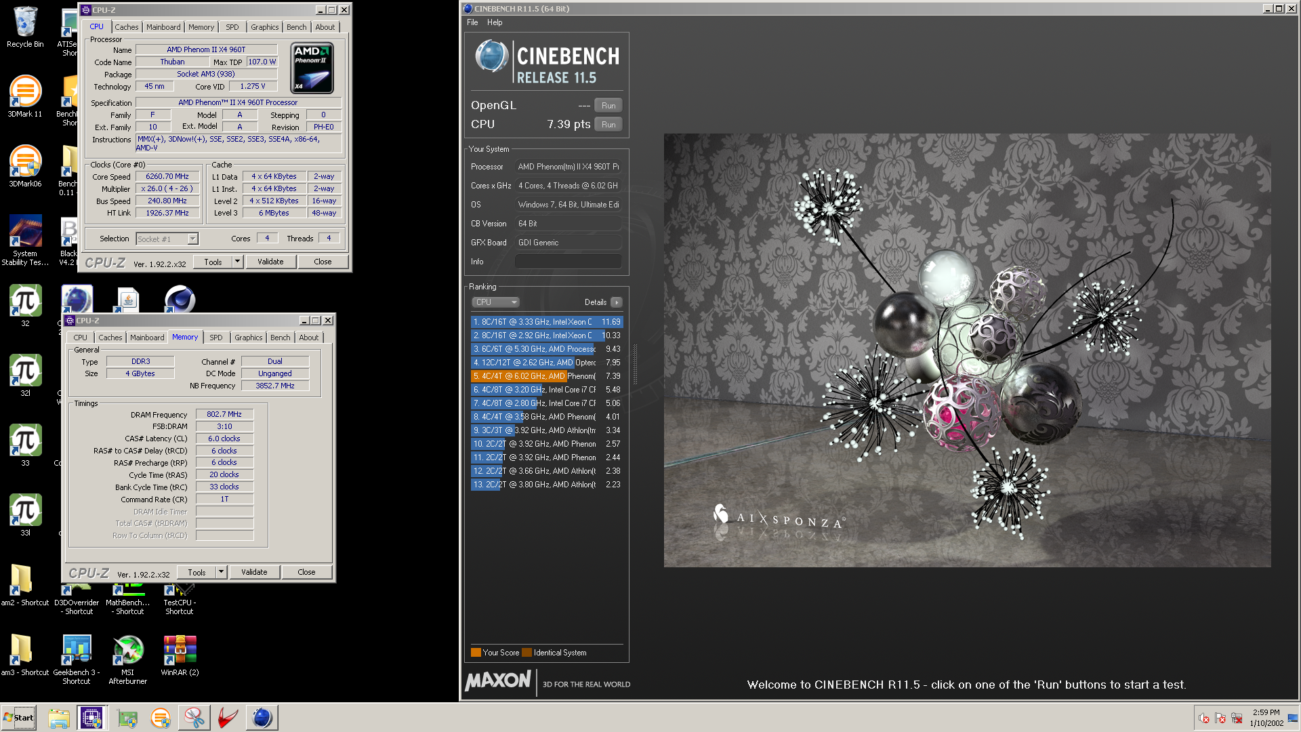Click Validate in Memory CPU-Z window
Screen dimensions: 1301x732
coord(254,572)
